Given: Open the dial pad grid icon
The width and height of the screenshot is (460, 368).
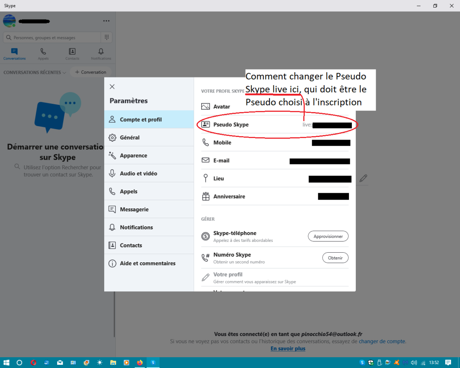Looking at the screenshot, I should (107, 38).
